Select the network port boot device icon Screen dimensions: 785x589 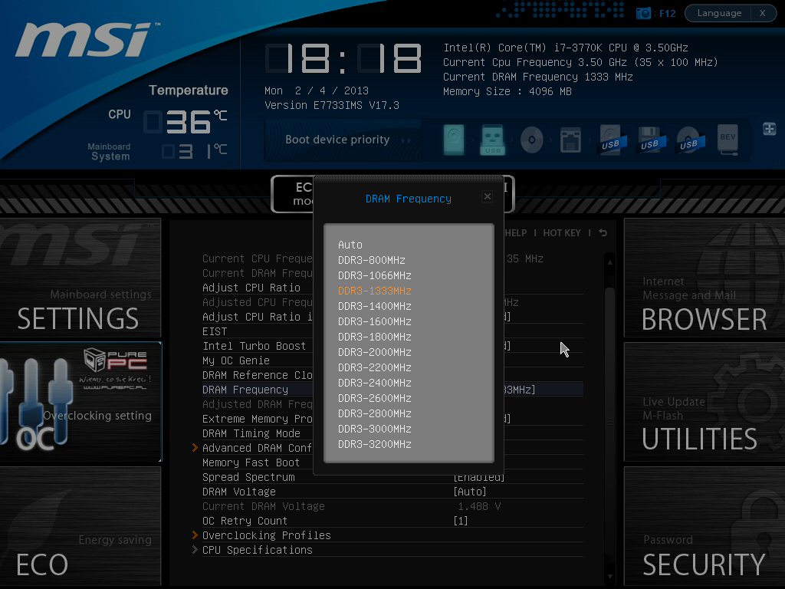point(570,140)
